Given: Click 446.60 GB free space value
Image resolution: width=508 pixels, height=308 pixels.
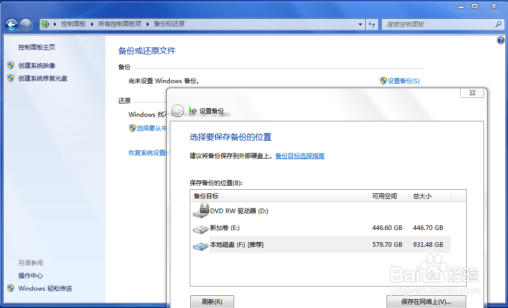Looking at the screenshot, I should point(387,228).
